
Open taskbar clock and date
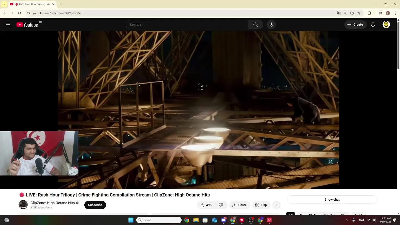point(385,220)
